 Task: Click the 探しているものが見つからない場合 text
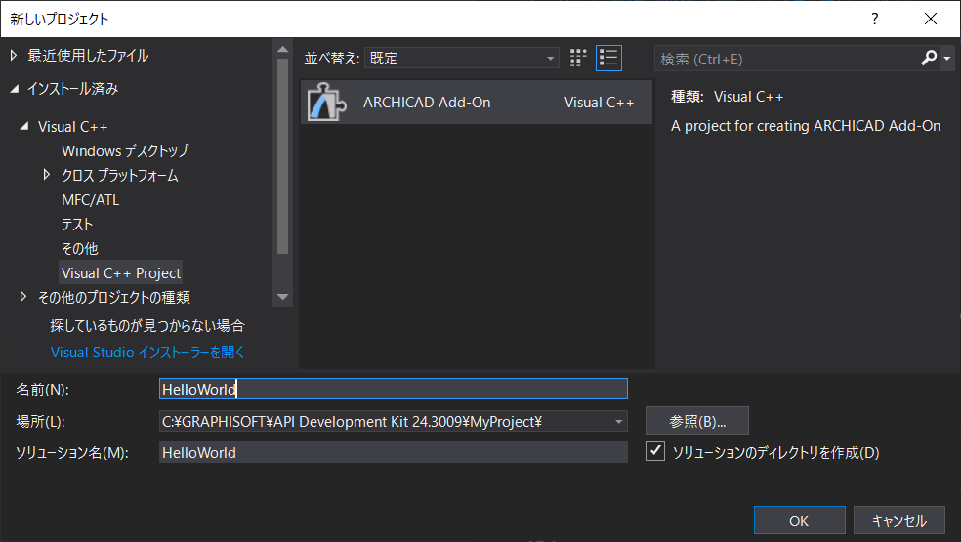pyautogui.click(x=147, y=325)
